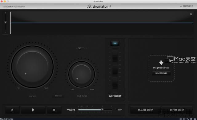Image resolution: width=197 pixels, height=120 pixels.
Task: Click the 'Standard license' status text
Action: pyautogui.click(x=6, y=119)
